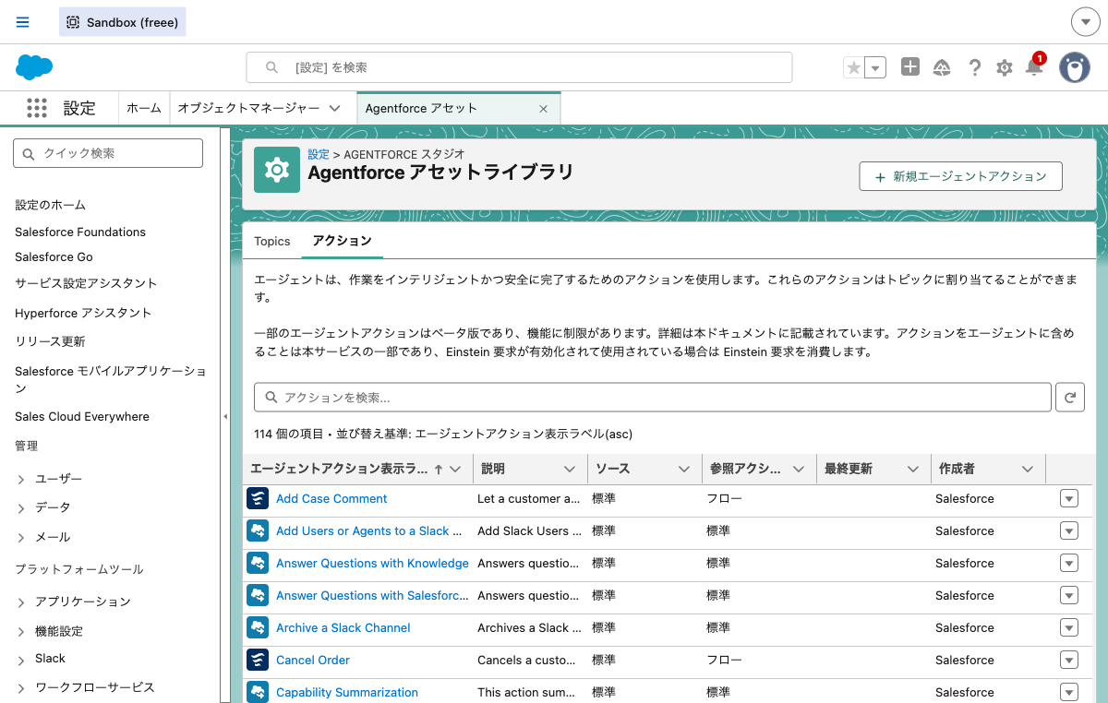Click the Flow icon beside Add Case Comment
The width and height of the screenshot is (1108, 703).
pyautogui.click(x=257, y=498)
